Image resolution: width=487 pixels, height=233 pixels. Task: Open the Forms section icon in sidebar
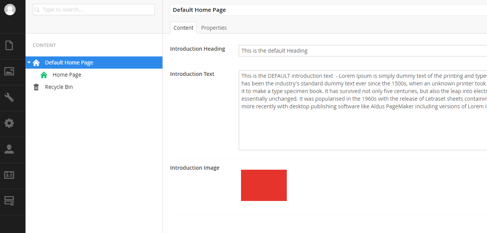click(x=9, y=201)
